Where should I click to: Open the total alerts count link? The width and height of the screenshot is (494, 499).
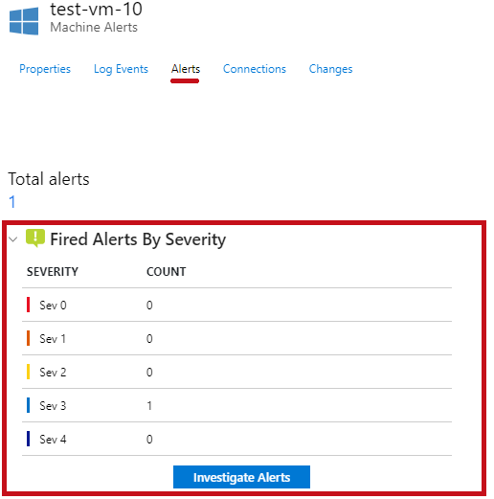12,202
